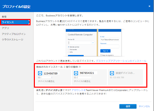
Task: Deactivate device 987654321 via デバイスの無効化
Action: 82,81
